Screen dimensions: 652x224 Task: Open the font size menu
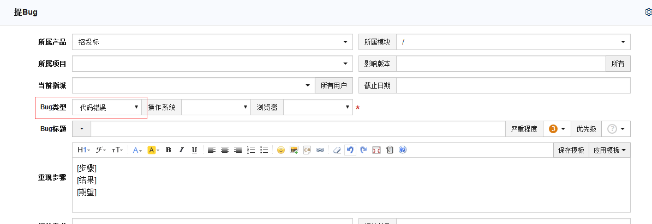(x=117, y=150)
